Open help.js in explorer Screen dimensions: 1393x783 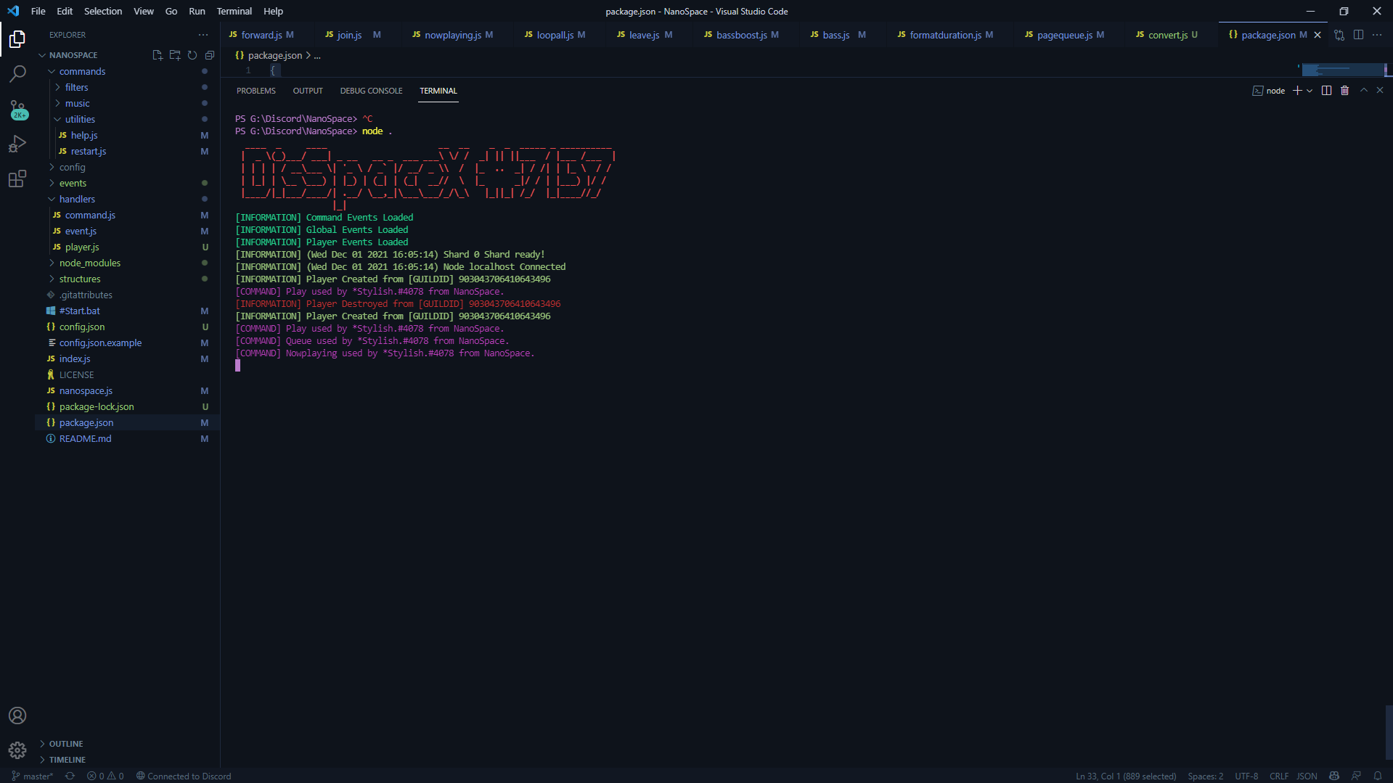click(84, 135)
